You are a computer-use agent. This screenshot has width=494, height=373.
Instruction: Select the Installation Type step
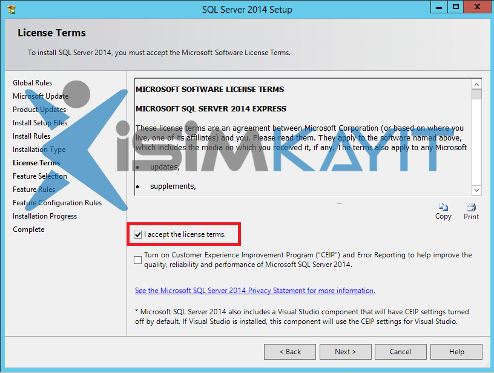tap(39, 150)
